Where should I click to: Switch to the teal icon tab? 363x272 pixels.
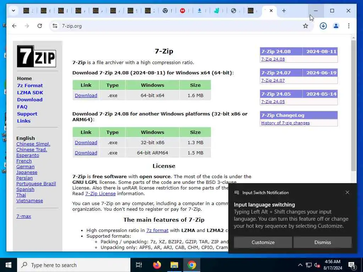point(217,11)
